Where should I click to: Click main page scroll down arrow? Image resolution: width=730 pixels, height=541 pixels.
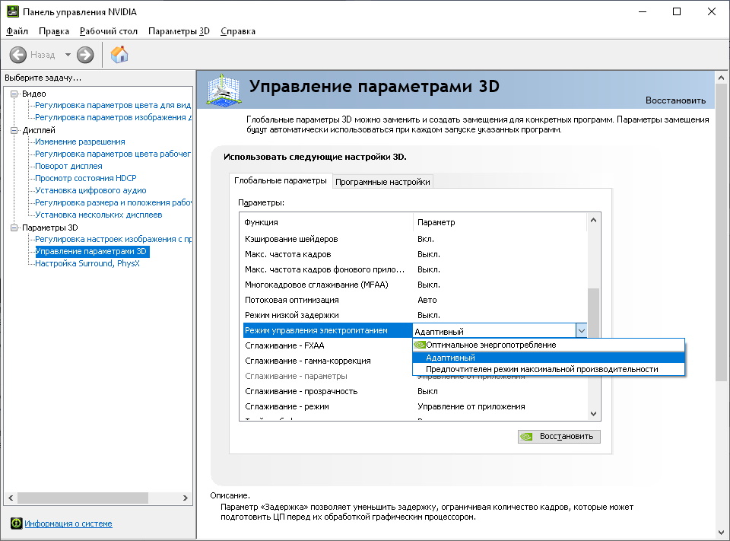721,532
